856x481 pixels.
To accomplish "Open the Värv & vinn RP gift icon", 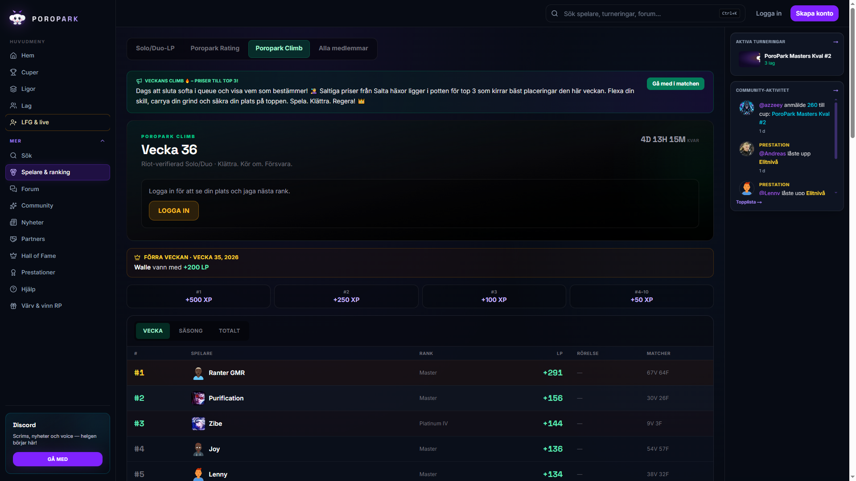I will coord(13,306).
